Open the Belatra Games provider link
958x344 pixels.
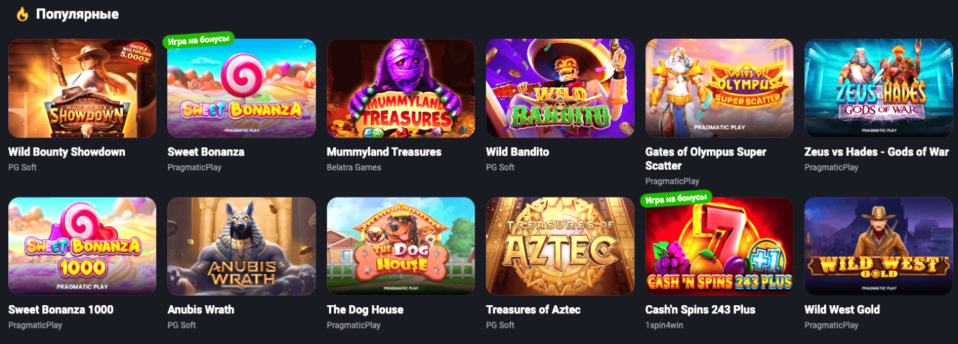(x=354, y=168)
